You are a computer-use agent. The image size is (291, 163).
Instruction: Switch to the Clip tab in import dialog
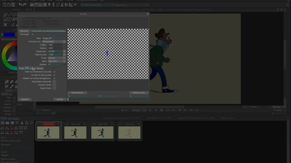(27, 68)
